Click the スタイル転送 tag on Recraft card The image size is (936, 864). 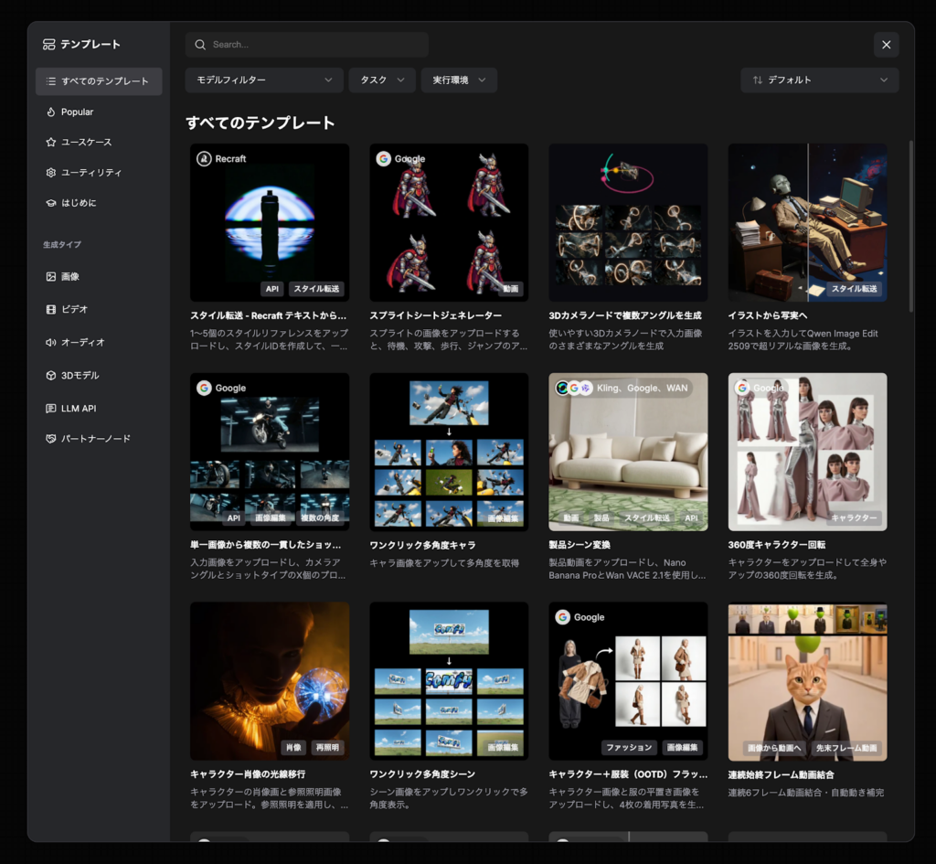tap(316, 289)
